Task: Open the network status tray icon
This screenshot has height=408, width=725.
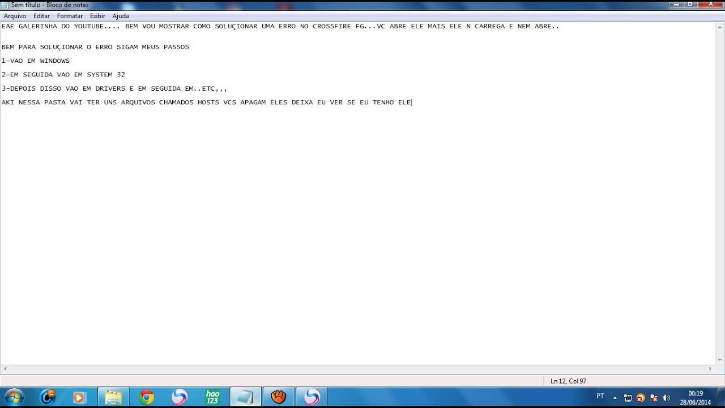Action: pos(628,398)
